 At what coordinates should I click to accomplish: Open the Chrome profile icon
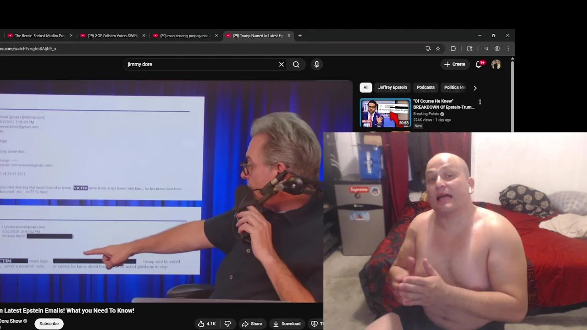coord(497,49)
